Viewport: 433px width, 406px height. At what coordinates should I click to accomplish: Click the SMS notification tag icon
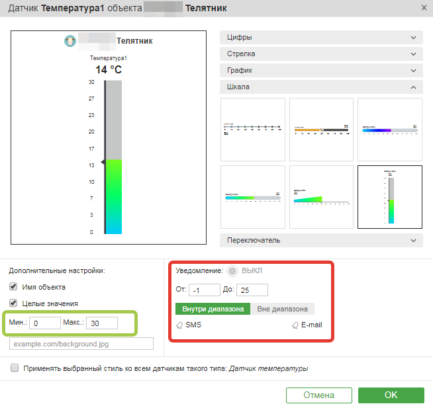coord(179,325)
